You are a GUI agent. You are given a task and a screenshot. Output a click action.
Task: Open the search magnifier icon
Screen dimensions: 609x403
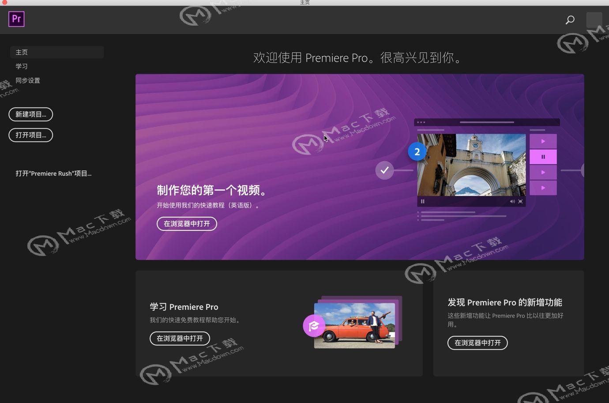click(x=570, y=19)
